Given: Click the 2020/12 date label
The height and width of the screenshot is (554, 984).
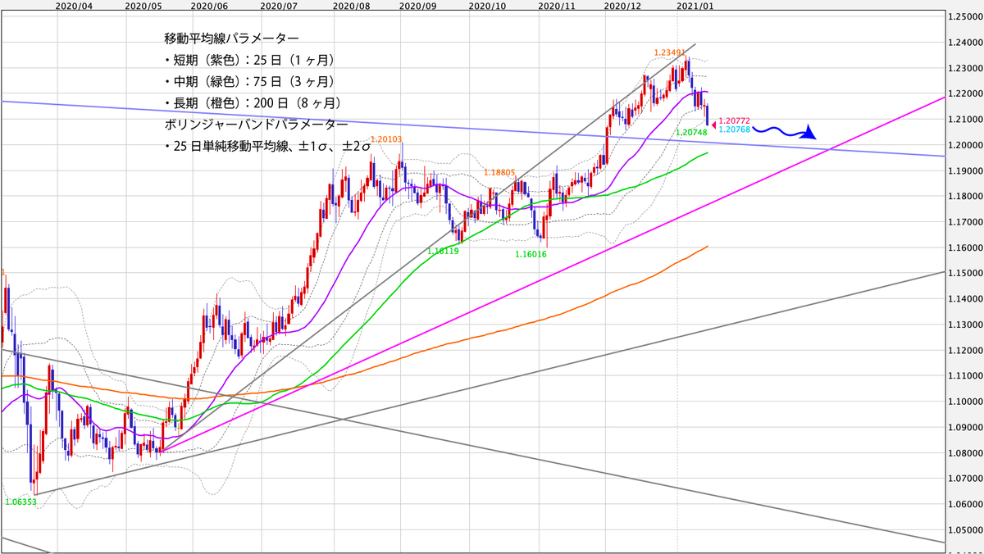Looking at the screenshot, I should (621, 5).
